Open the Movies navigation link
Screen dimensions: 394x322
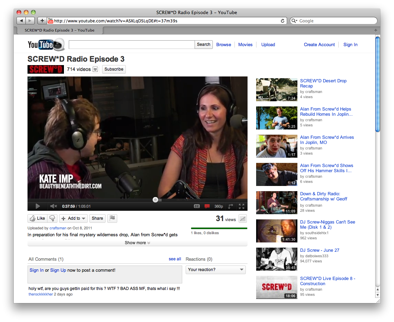pos(245,44)
